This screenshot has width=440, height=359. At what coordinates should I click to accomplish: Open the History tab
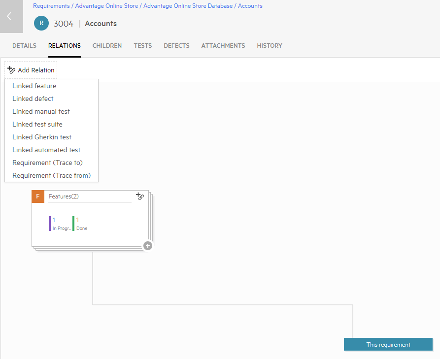[270, 46]
